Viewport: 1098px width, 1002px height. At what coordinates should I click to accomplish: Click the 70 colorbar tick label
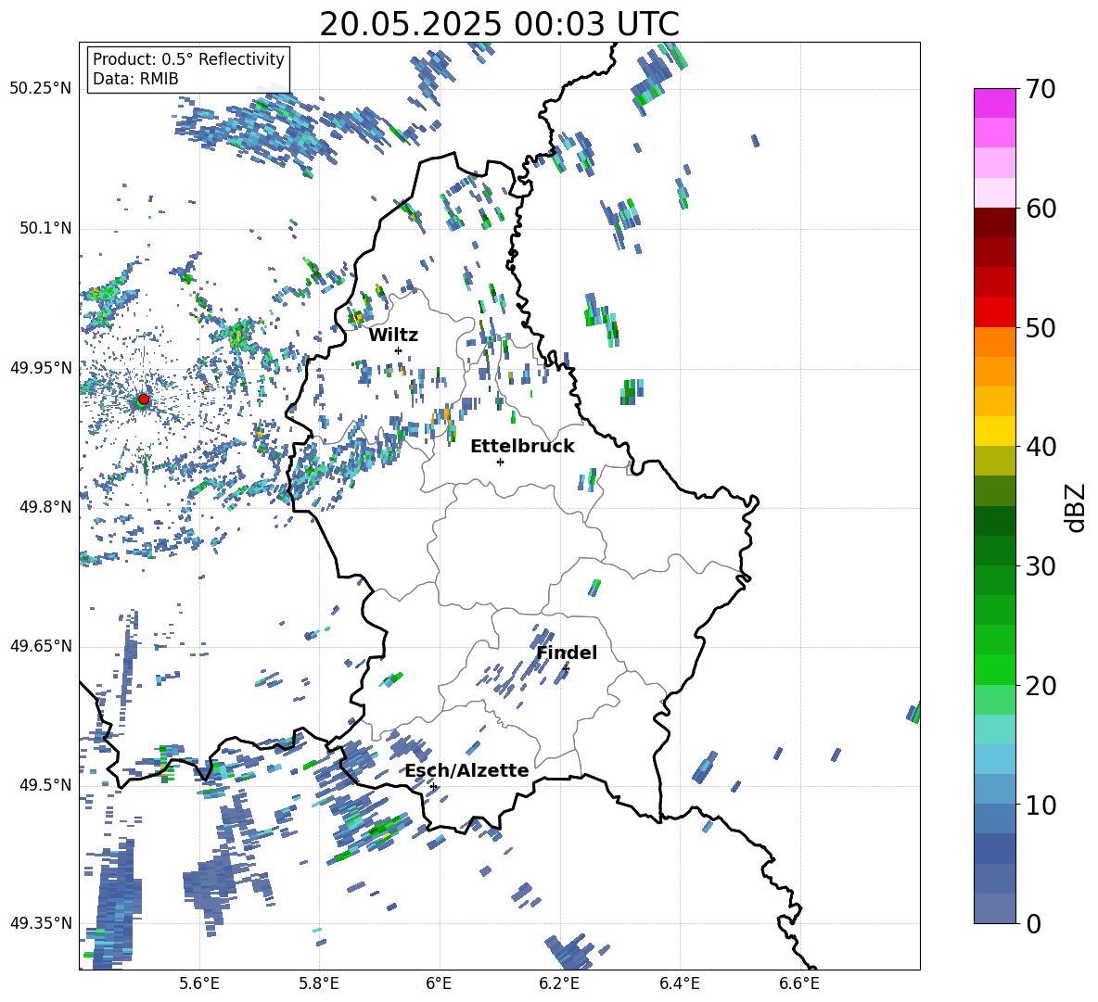pos(1041,90)
